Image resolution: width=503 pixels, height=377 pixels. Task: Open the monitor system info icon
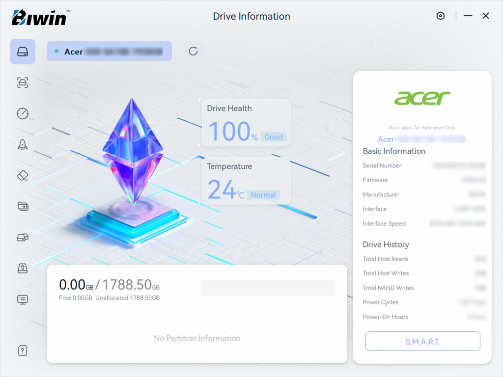[23, 299]
